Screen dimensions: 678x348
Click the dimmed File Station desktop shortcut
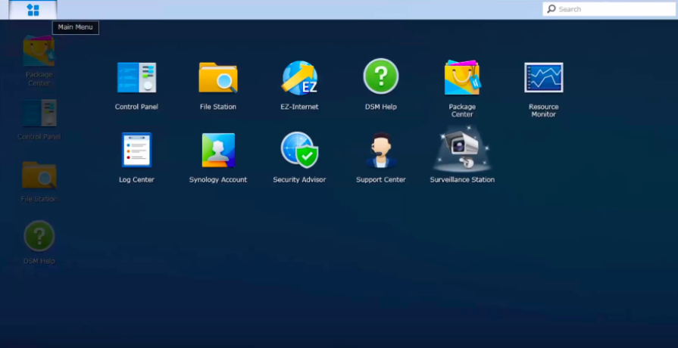coord(39,175)
